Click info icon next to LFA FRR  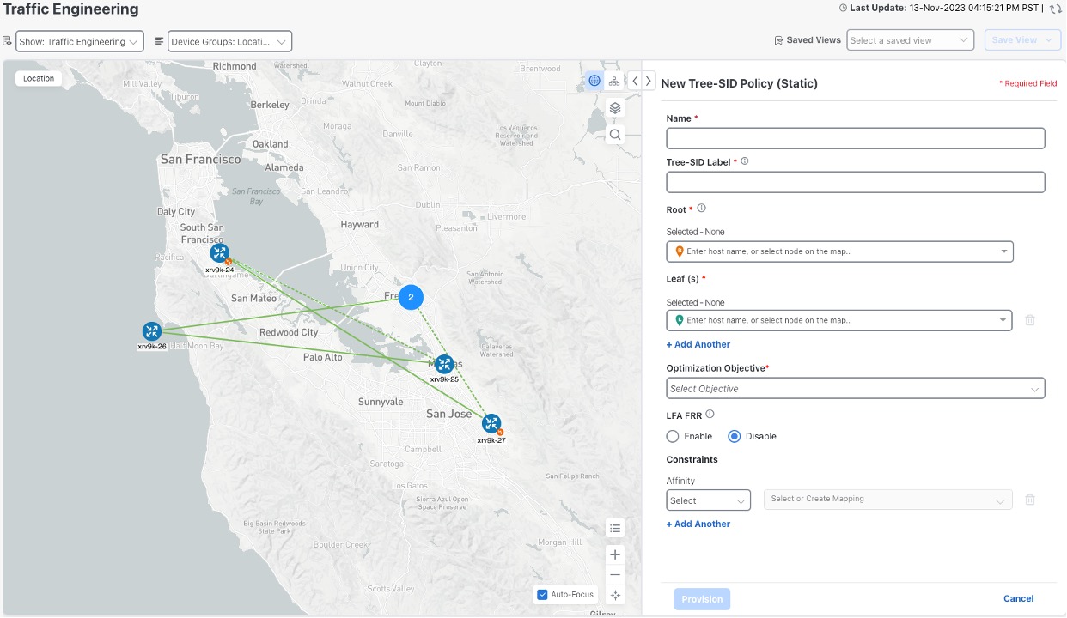710,414
